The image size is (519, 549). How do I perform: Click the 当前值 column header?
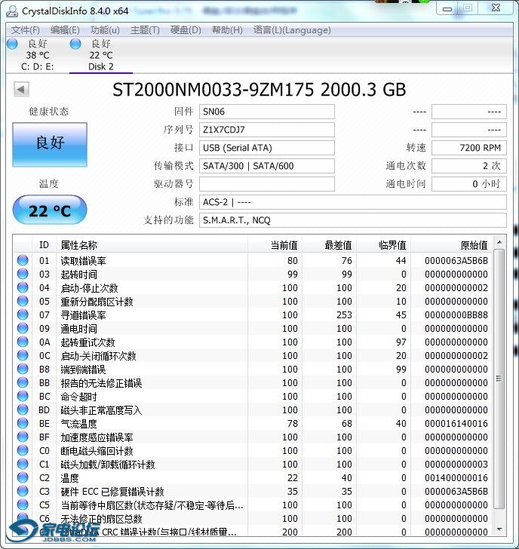(275, 245)
